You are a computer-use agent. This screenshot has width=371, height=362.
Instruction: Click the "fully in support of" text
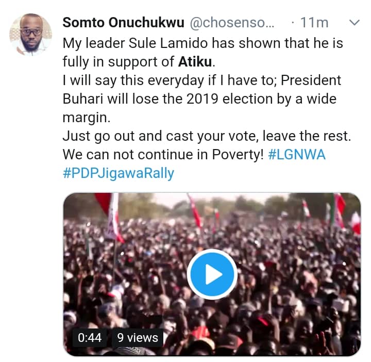point(119,63)
